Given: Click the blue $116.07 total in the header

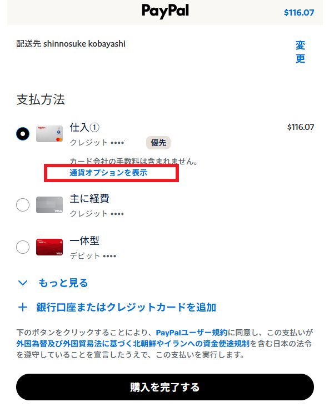Looking at the screenshot, I should tap(299, 12).
